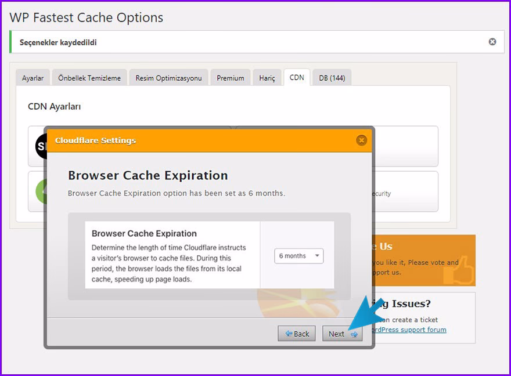Viewport: 511px width, 376px height.
Task: Click the 'Determine the length of time' description
Action: 168,263
